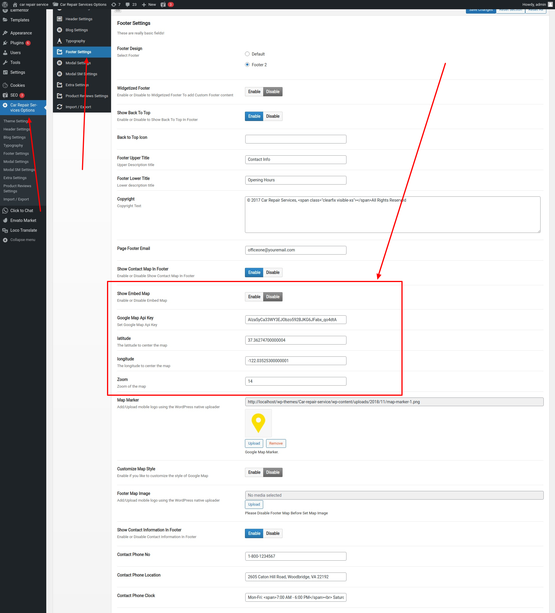Switch to Product Reviews Settings
The height and width of the screenshot is (613, 555).
[x=17, y=188]
